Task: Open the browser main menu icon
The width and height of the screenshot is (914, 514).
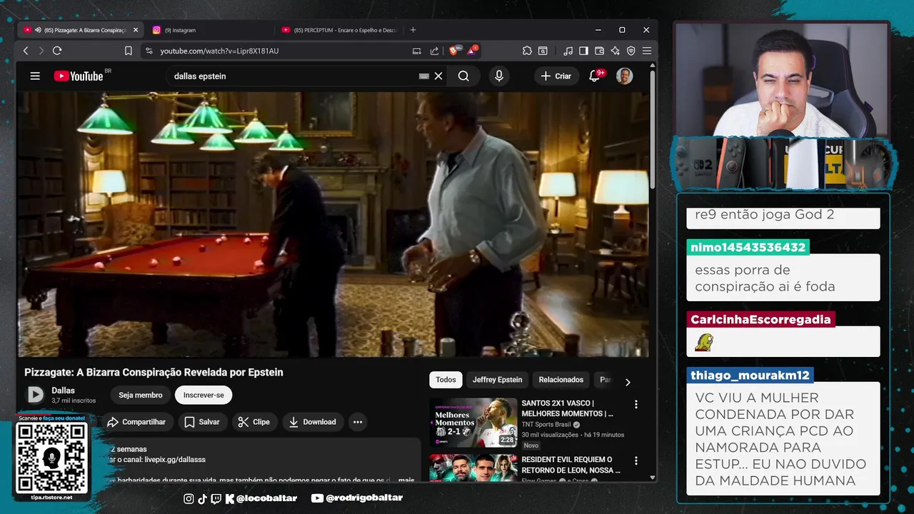Action: [647, 51]
